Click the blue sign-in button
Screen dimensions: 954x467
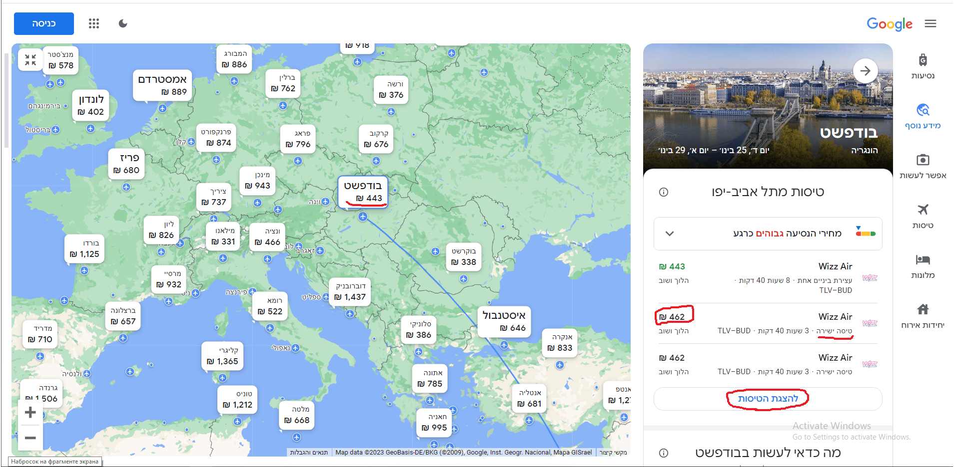click(44, 23)
